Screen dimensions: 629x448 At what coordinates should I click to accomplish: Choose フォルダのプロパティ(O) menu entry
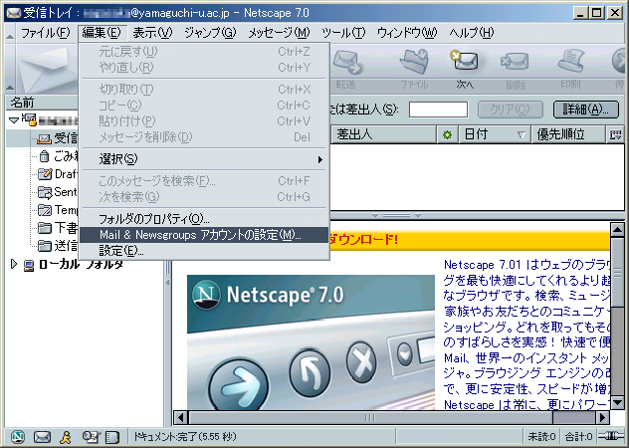pos(205,219)
